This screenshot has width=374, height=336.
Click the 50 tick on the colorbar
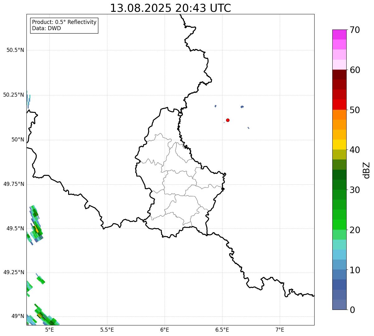pos(355,110)
